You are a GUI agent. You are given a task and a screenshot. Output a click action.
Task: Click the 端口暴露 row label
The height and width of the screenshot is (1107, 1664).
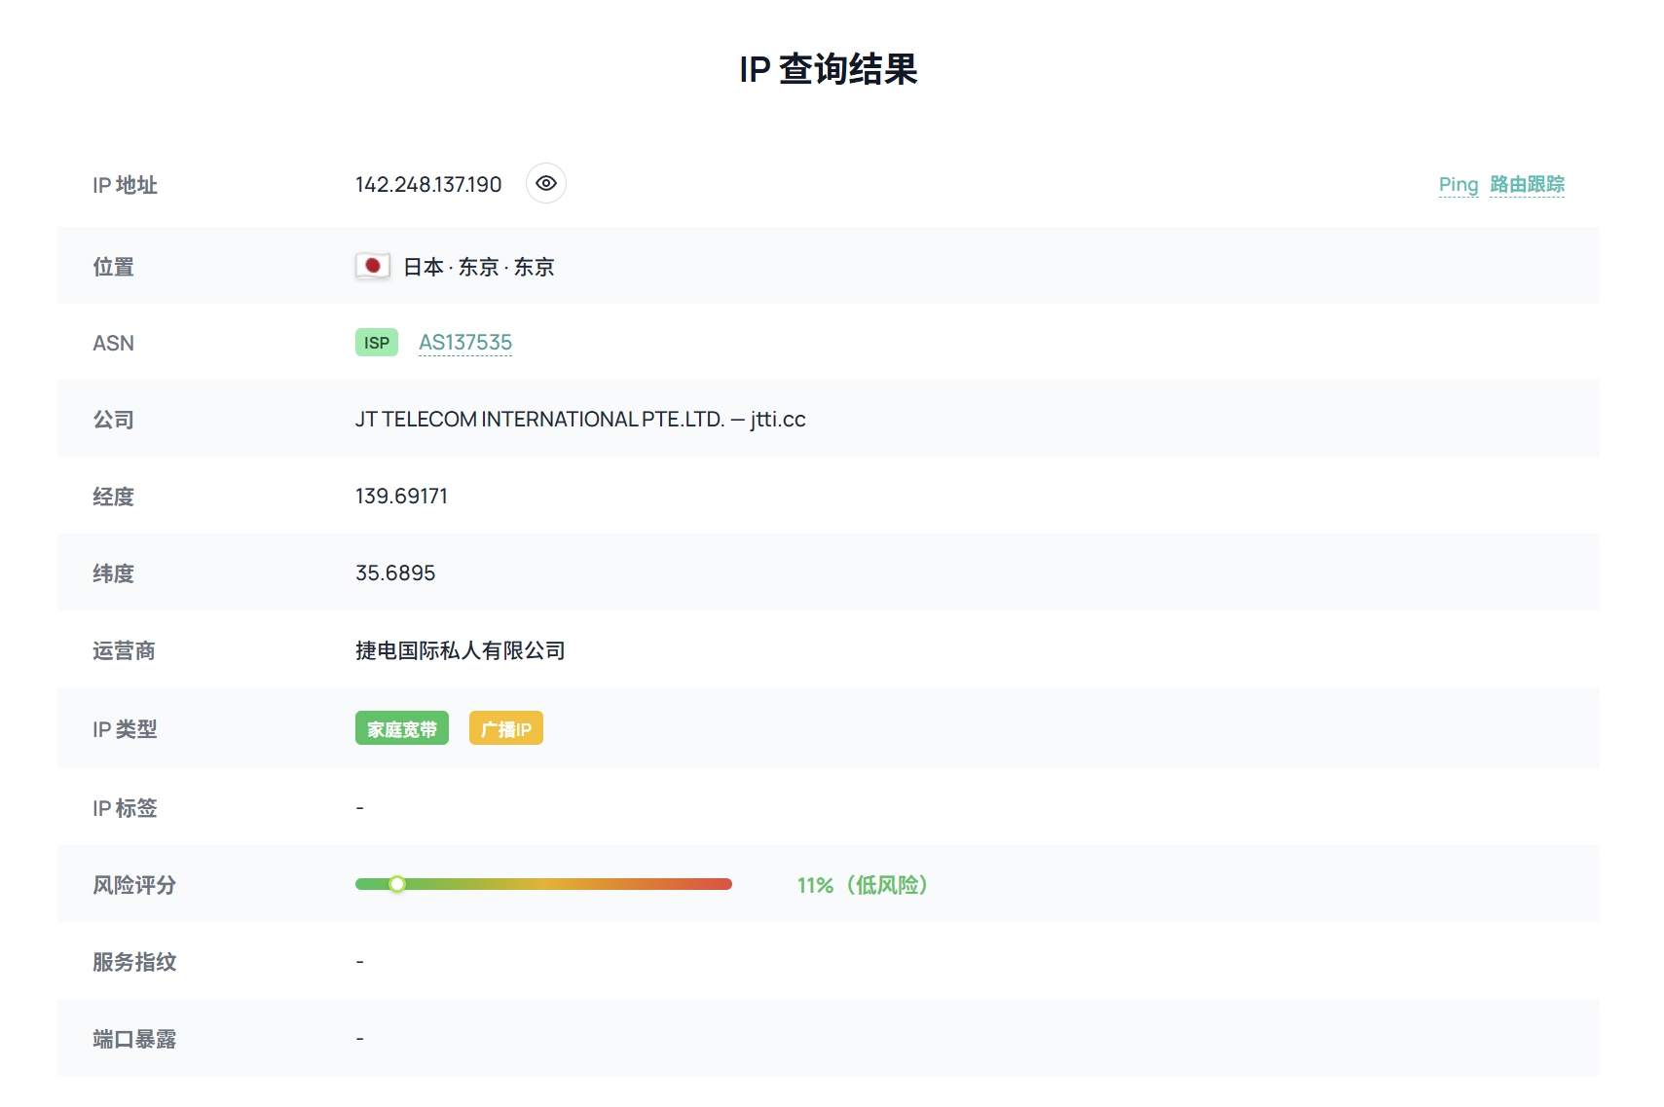[134, 1039]
